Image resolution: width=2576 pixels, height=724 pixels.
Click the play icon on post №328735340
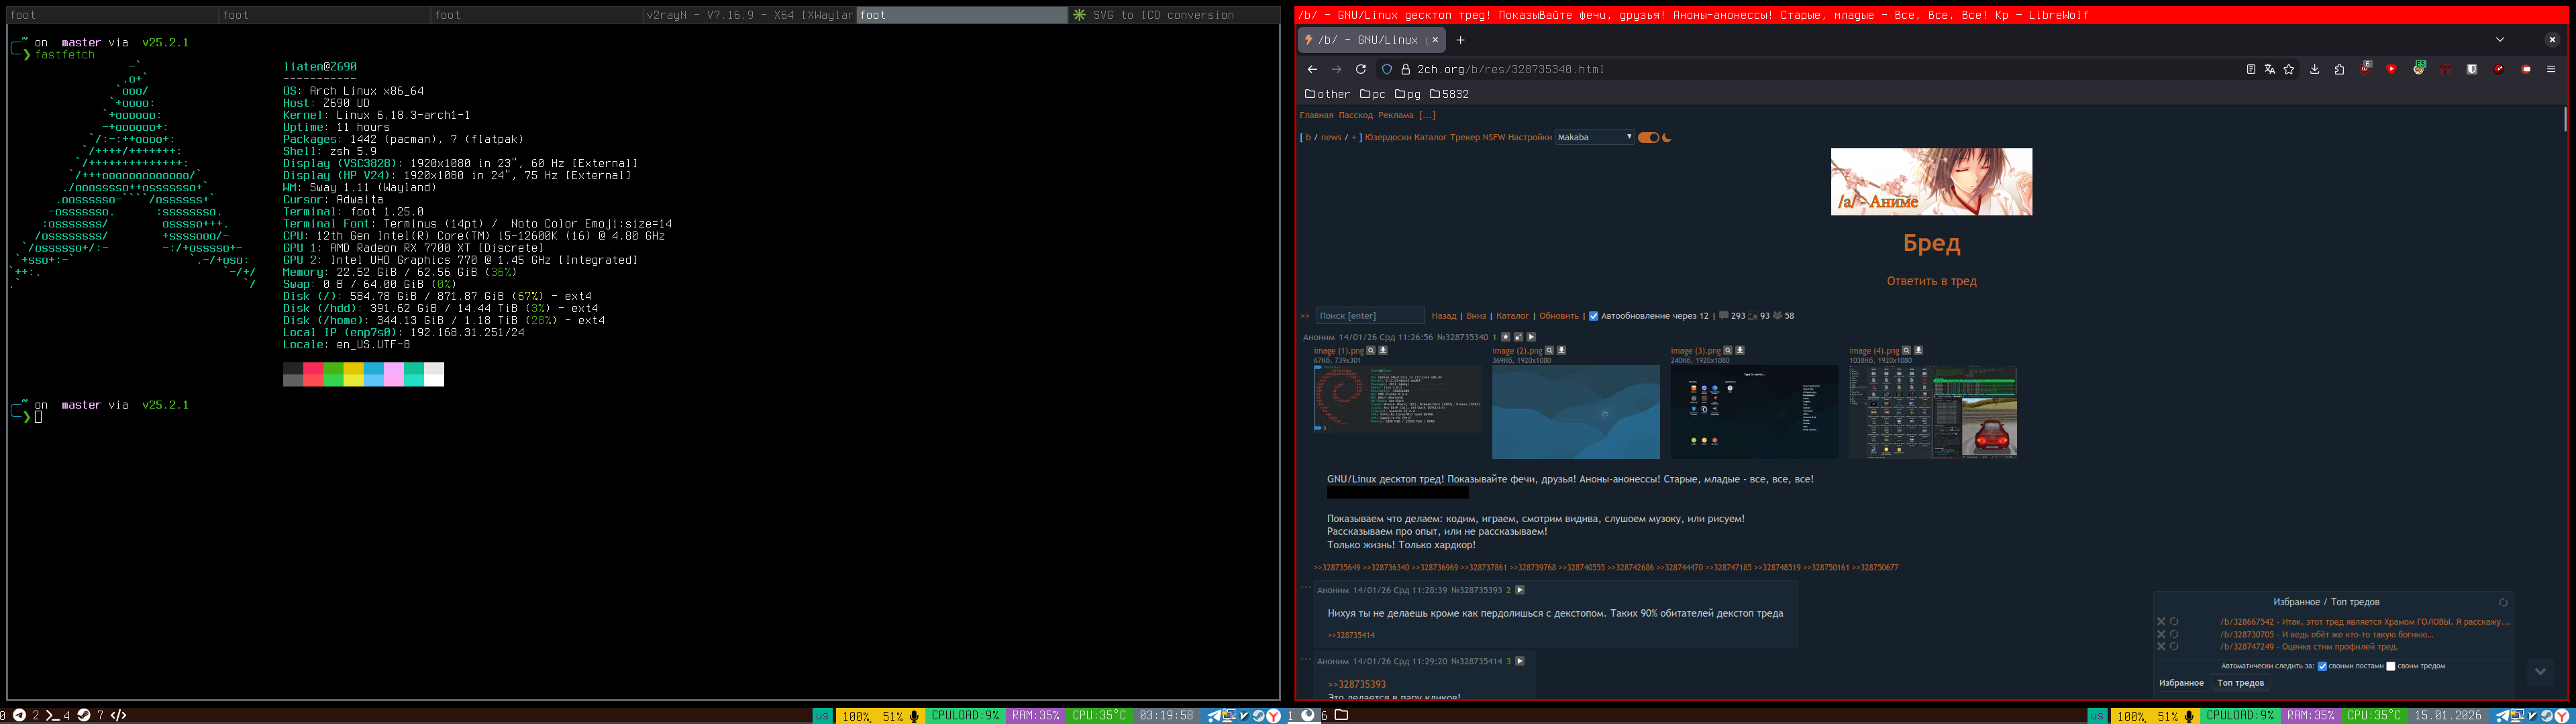click(x=1531, y=337)
